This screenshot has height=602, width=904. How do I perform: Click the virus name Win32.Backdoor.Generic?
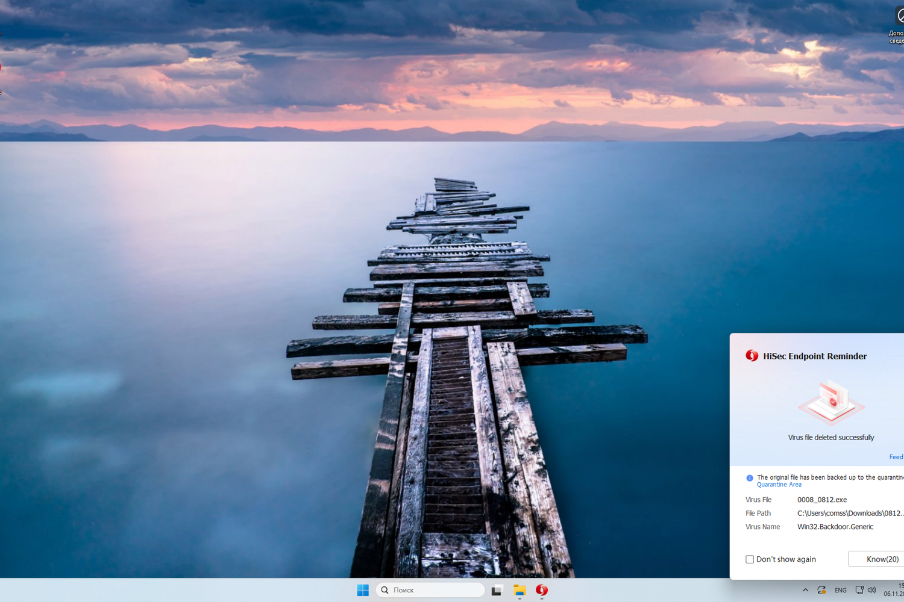[835, 527]
